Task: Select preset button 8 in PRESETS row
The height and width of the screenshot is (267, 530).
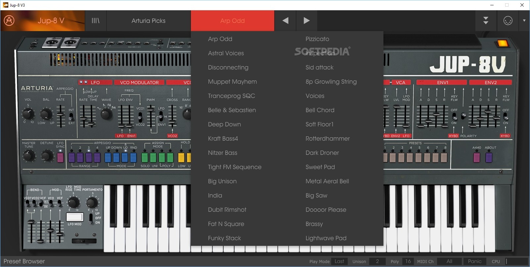Action: tap(444, 157)
